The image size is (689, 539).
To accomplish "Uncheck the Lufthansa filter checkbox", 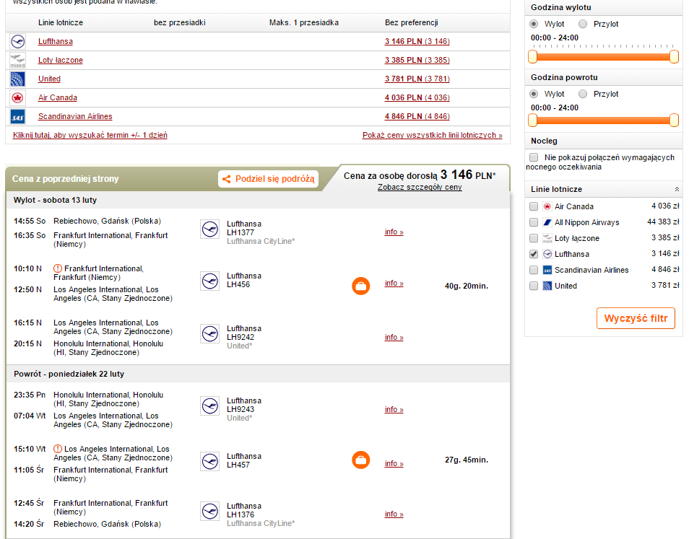I will [x=534, y=254].
